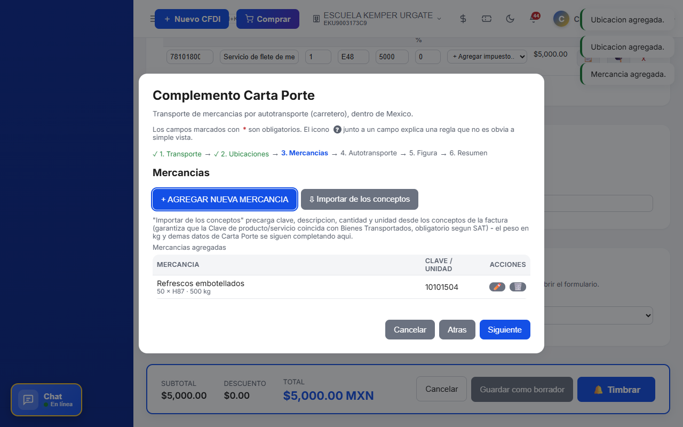Click Siguiente in the modal
683x427 pixels.
coord(505,330)
